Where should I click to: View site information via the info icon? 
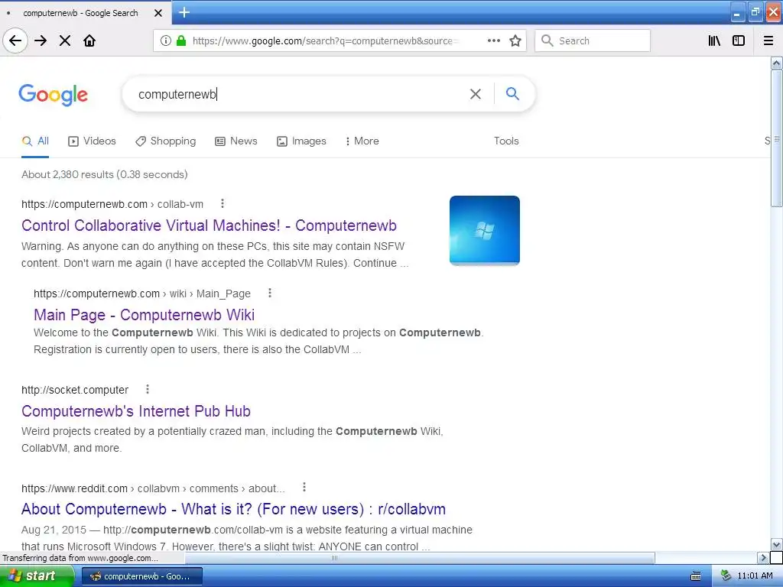pos(166,41)
